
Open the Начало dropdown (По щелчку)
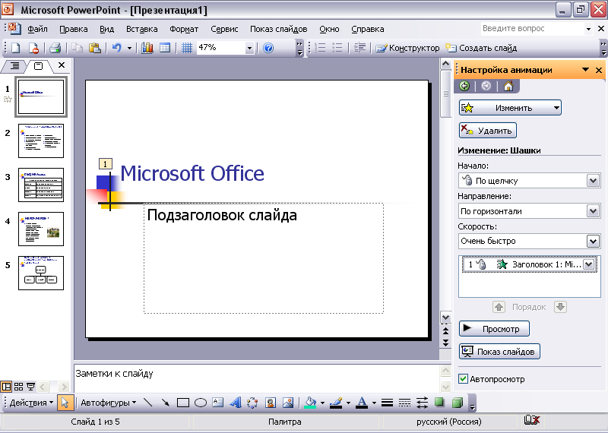pos(593,181)
